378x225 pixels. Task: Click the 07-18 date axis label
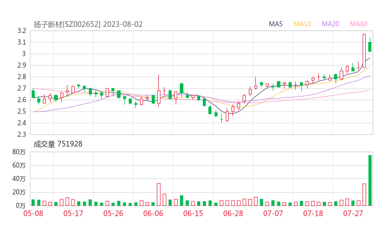click(313, 213)
